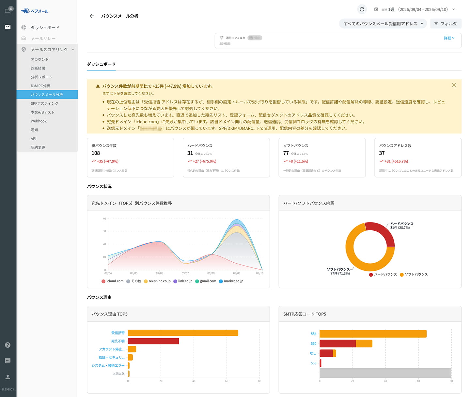Click the メールリレー envelope icon in the sidebar
Image resolution: width=470 pixels, height=397 pixels.
[23, 38]
